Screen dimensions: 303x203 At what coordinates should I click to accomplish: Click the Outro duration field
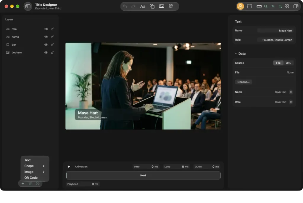(x=207, y=167)
